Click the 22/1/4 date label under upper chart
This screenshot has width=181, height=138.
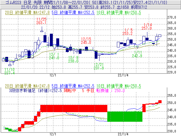123,75
